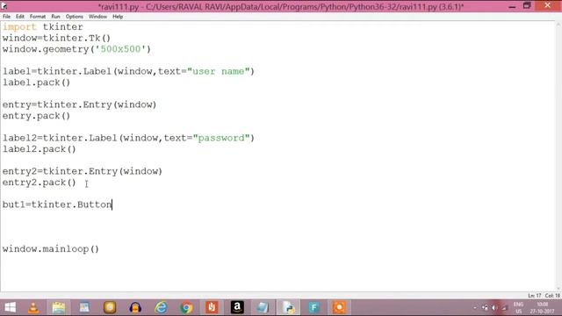Click the 'entry=tkinter.Entry(window)' line
This screenshot has height=316, width=562.
[x=80, y=104]
